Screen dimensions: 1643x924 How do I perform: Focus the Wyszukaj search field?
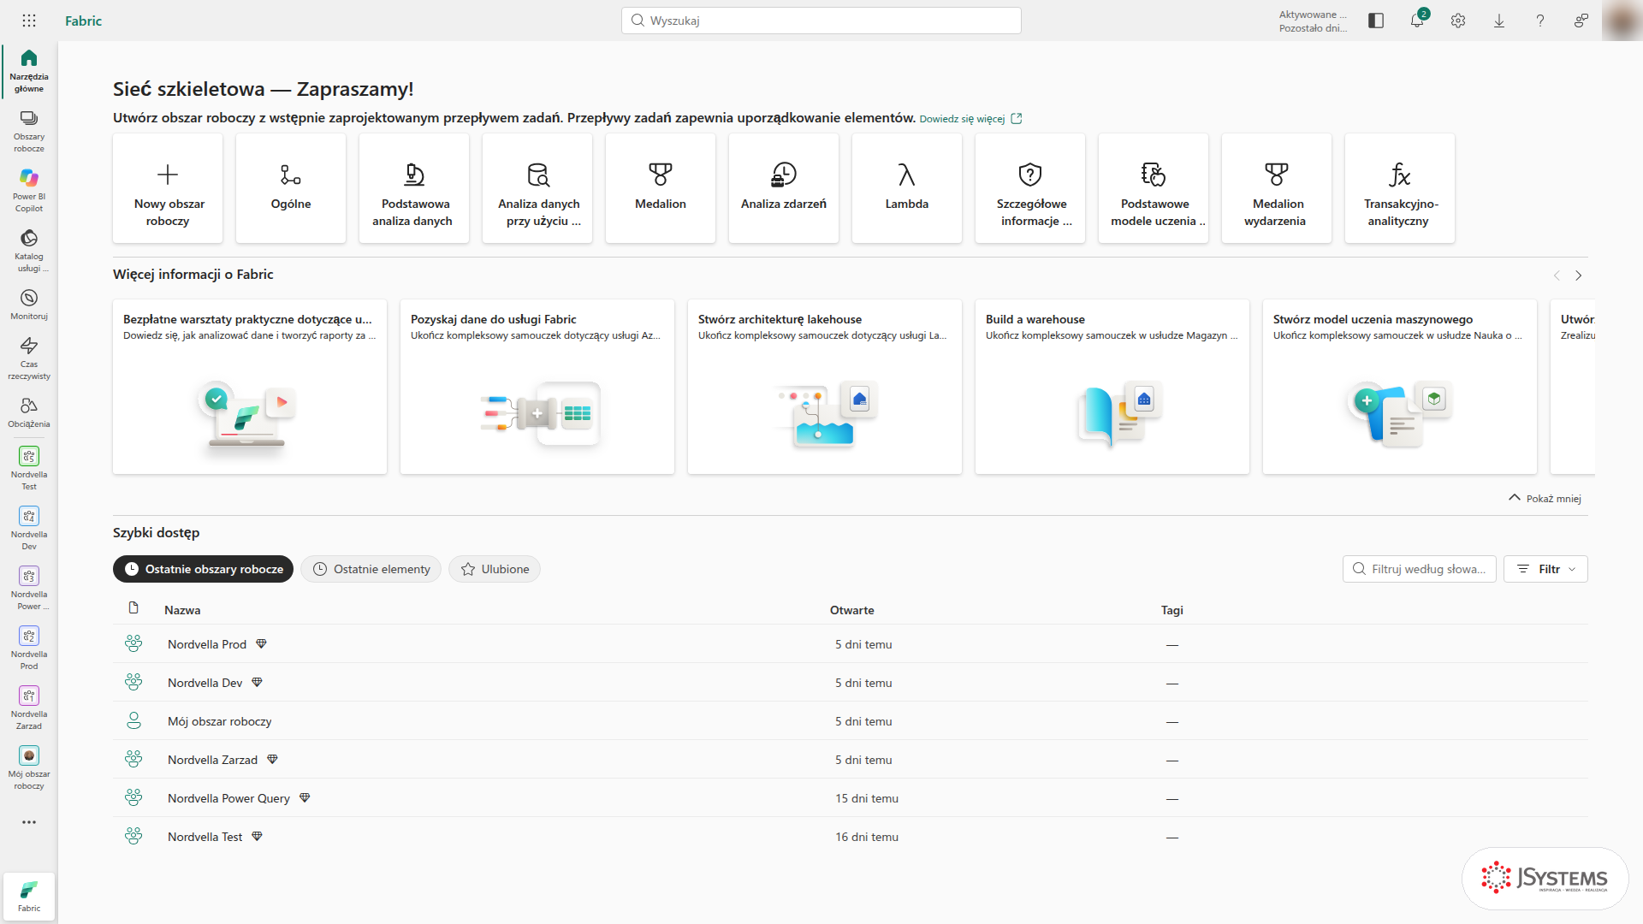coord(821,21)
